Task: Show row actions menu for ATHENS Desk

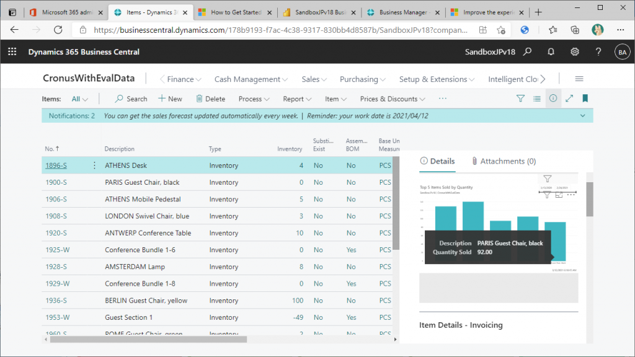Action: click(x=94, y=165)
